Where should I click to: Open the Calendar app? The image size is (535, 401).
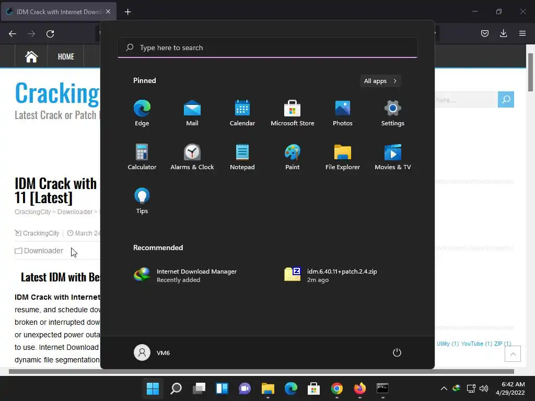point(242,113)
